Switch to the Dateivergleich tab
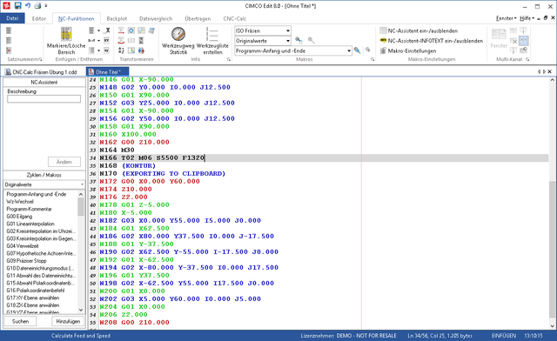Image resolution: width=557 pixels, height=341 pixels. coord(156,18)
